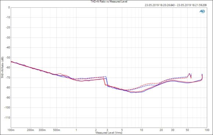Click the x-axis tick label 10
This screenshot has height=135, width=213.
coord(141,130)
